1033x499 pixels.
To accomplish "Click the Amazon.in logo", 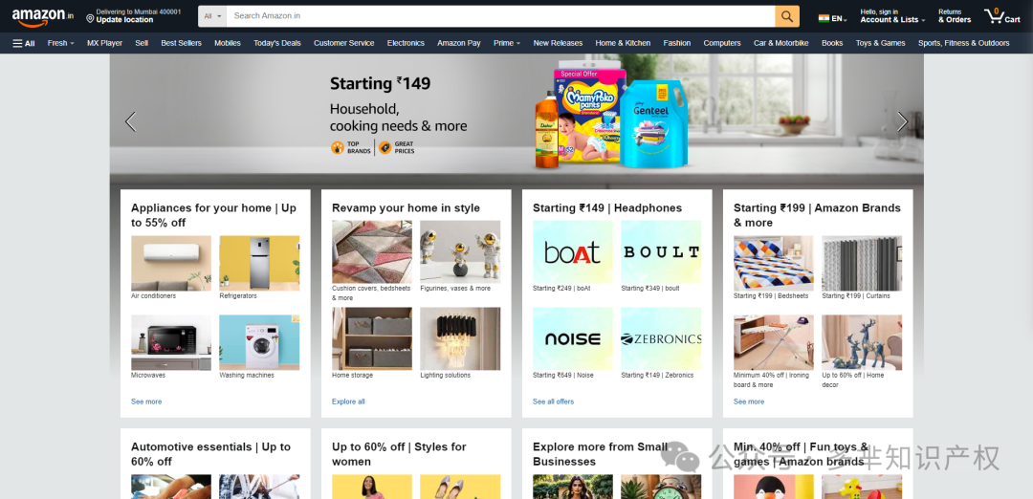I will (43, 17).
